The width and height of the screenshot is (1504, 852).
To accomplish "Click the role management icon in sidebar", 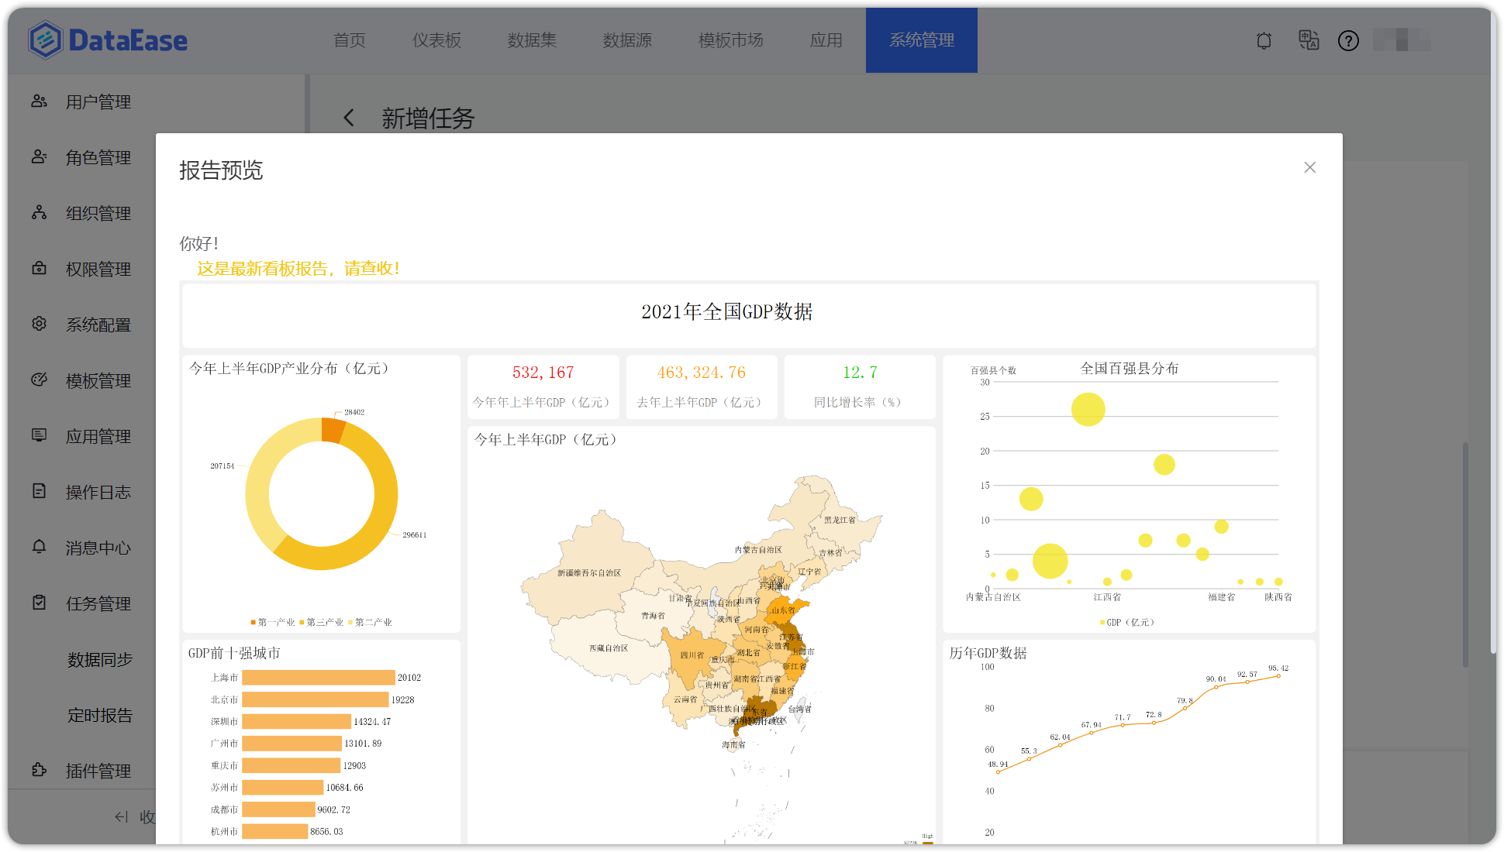I will 39,157.
